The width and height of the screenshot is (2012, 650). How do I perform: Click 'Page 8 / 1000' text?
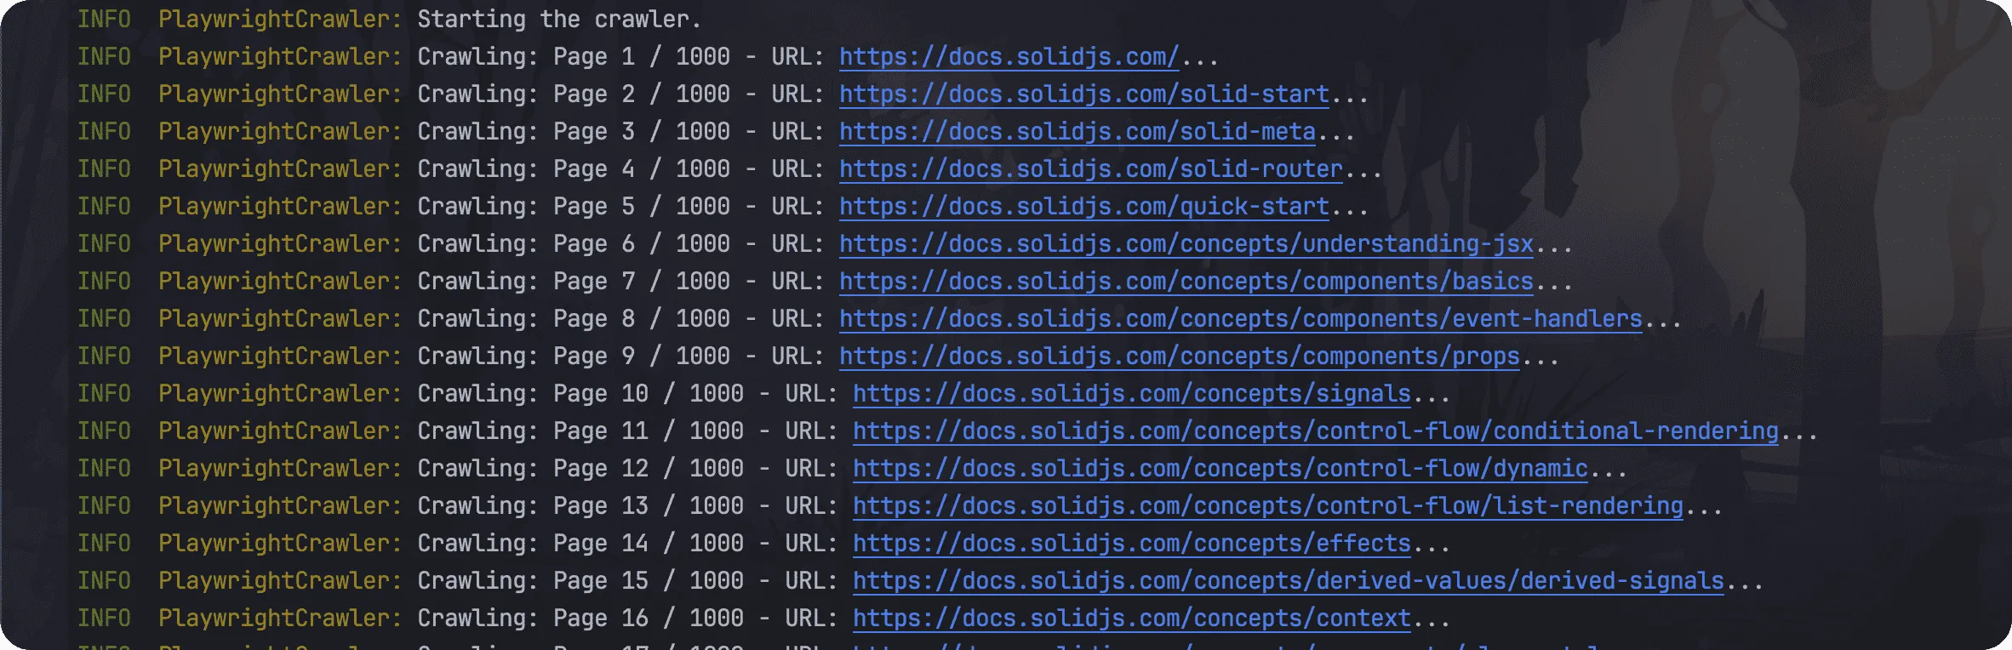pos(642,319)
